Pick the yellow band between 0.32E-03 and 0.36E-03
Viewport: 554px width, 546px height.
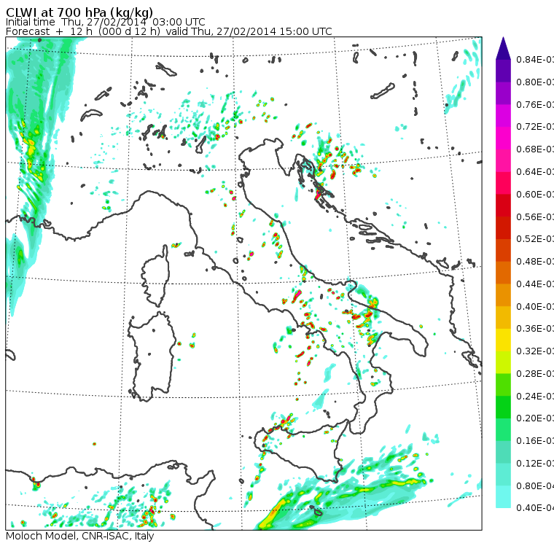pos(503,340)
